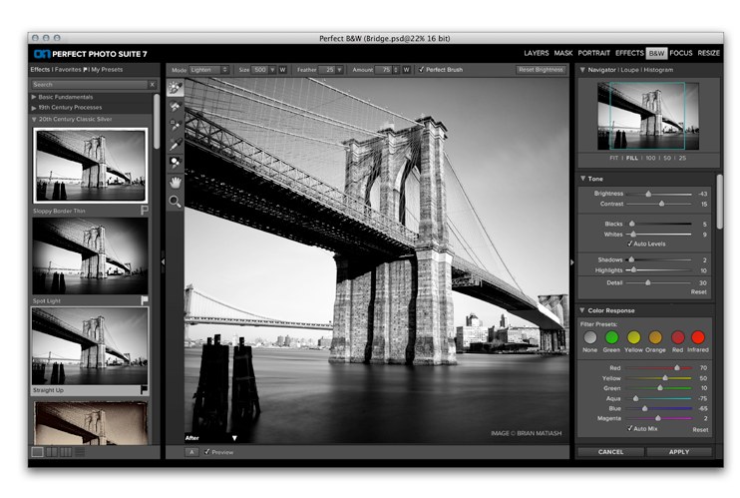This screenshot has width=740, height=498.
Task: Select the Selective Color brush tool
Action: pyautogui.click(x=176, y=163)
